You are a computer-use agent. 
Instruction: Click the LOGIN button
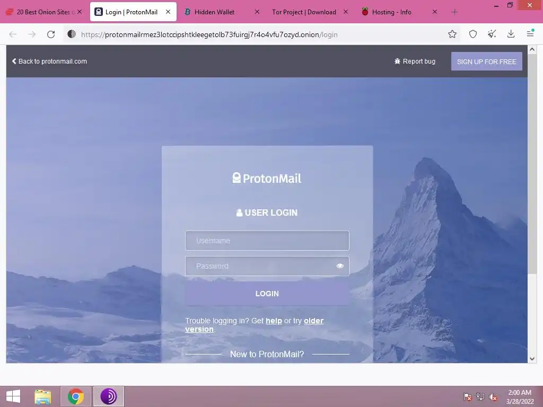[267, 294]
